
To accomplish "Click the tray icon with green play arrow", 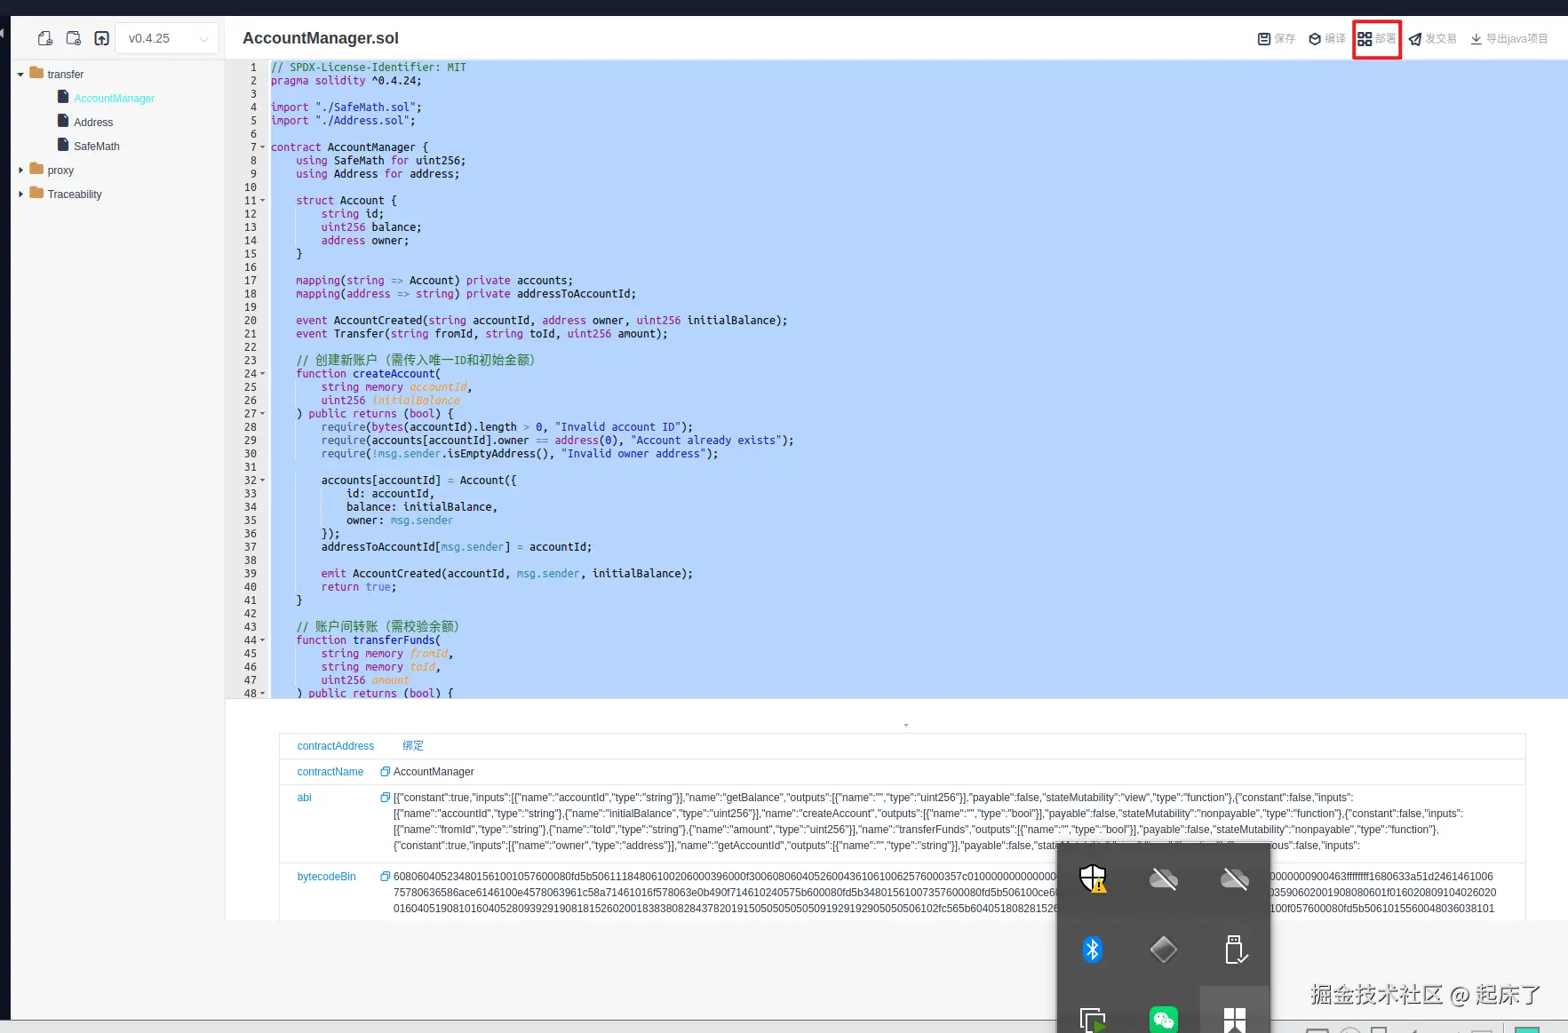I will click(x=1093, y=1020).
